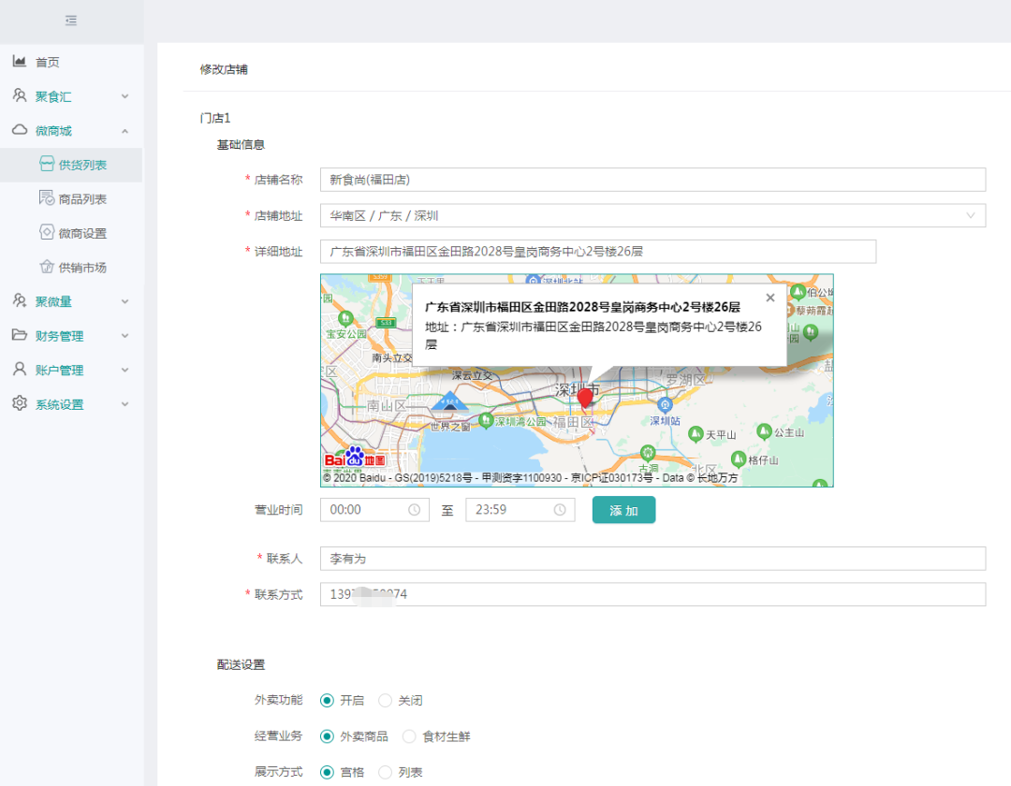
Task: Click the 首页 dashboard chart icon
Action: coord(19,62)
